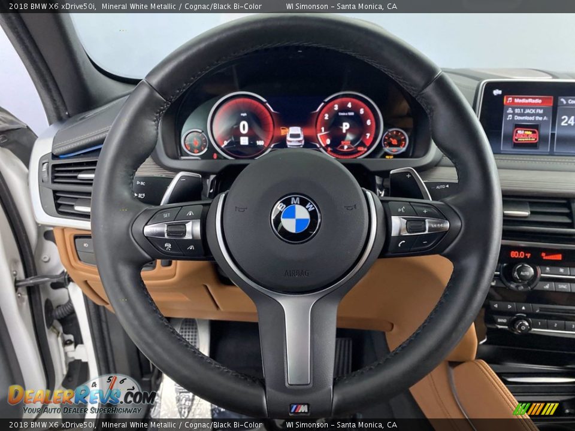Tap the speed limiter icon on the left spoke

[x=168, y=246]
